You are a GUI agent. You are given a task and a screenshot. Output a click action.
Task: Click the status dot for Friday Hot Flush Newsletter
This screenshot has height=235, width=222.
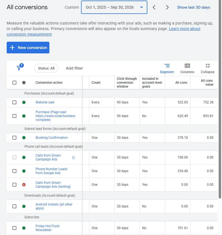click(x=24, y=228)
